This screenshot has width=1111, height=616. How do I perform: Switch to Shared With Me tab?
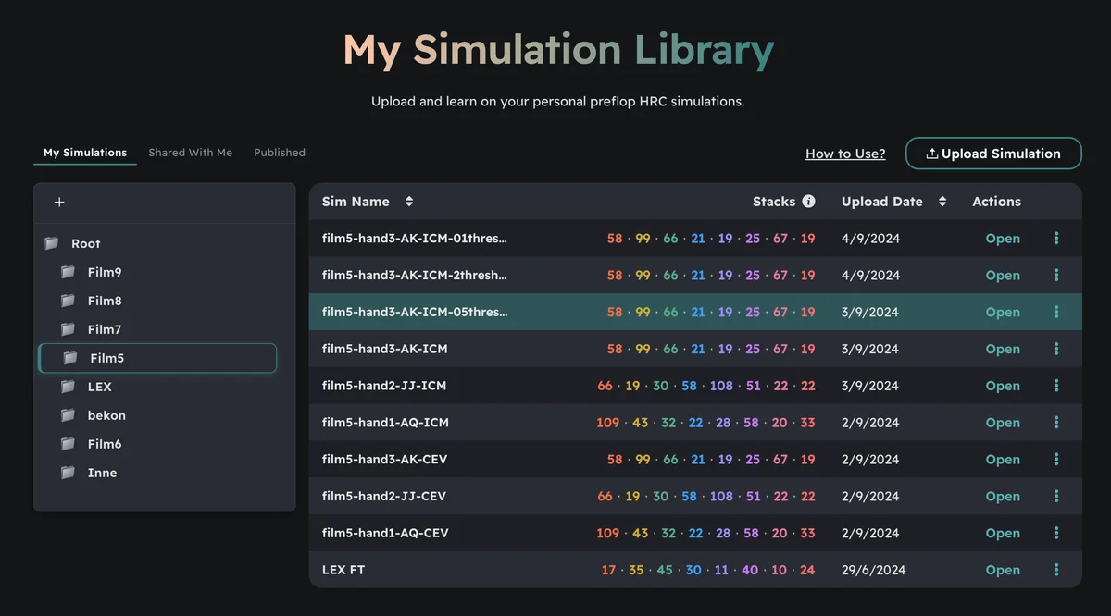point(190,153)
